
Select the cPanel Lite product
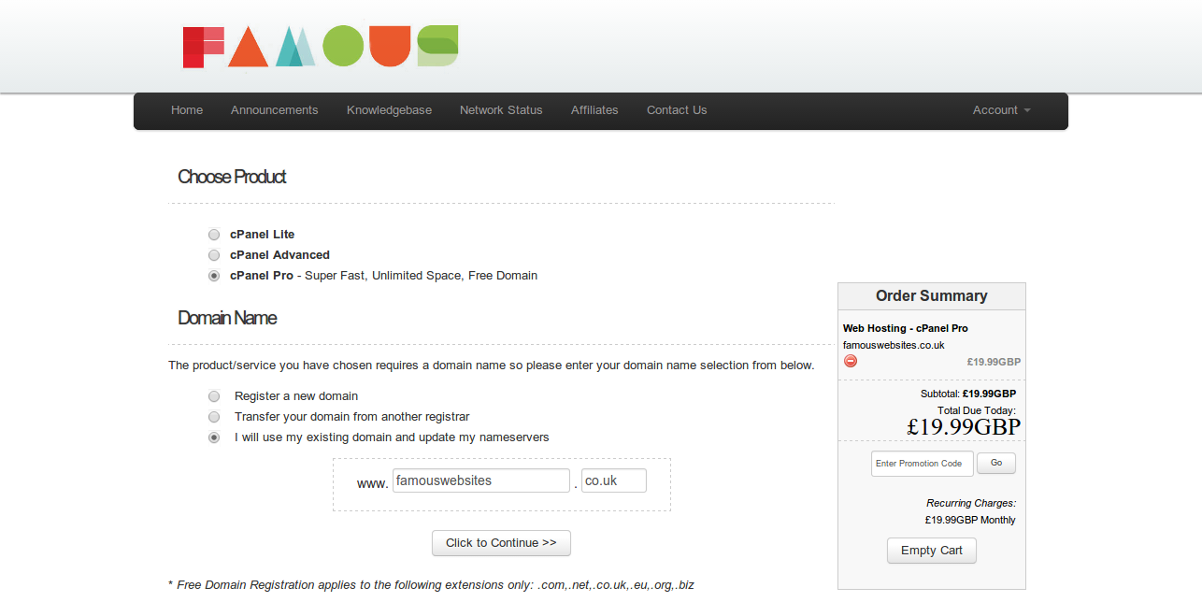(214, 235)
